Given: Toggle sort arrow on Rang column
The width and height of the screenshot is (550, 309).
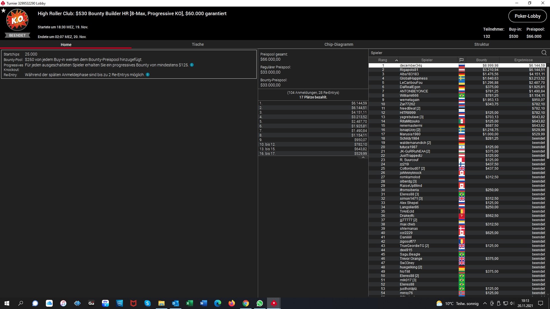Looking at the screenshot, I should coord(396,60).
